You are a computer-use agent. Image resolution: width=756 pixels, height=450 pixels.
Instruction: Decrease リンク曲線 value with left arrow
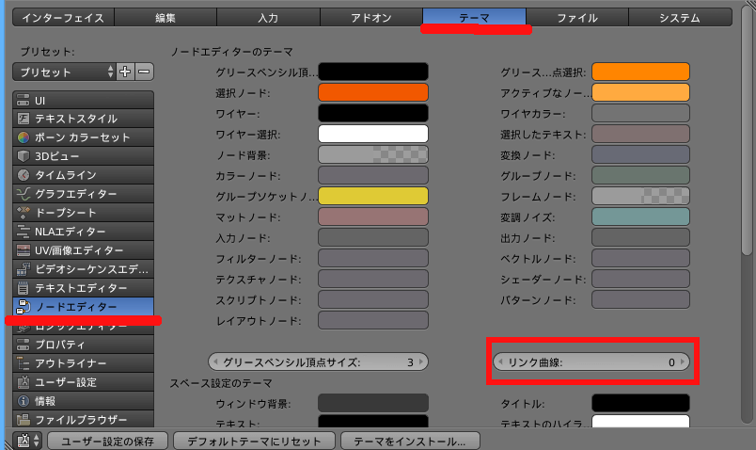point(500,362)
